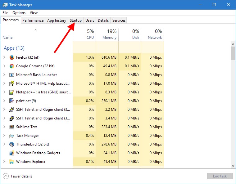The image size is (236, 184).
Task: Expand the Windows Explorer process row
Action: pyautogui.click(x=4, y=162)
